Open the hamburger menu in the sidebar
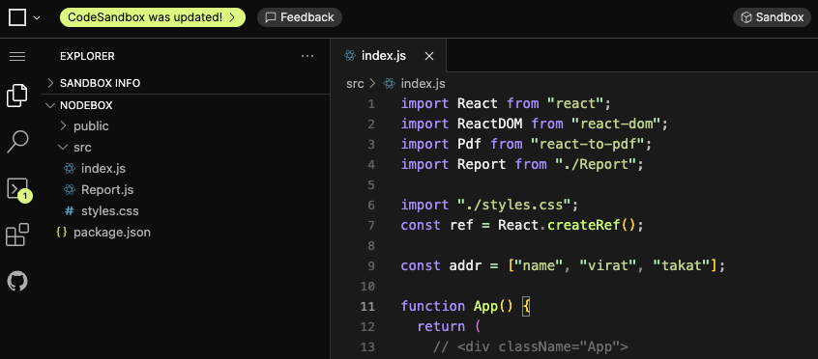The width and height of the screenshot is (818, 359). [x=17, y=56]
